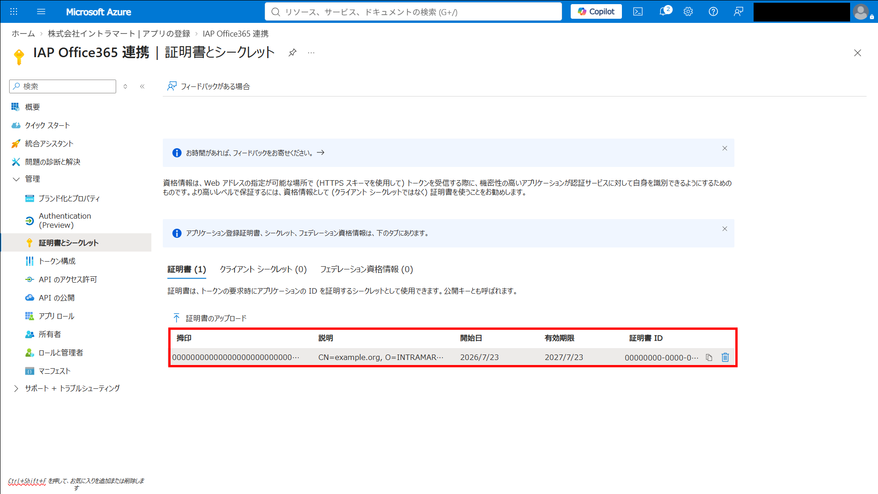This screenshot has width=878, height=494.
Task: Click the top resource search box
Action: 413,11
